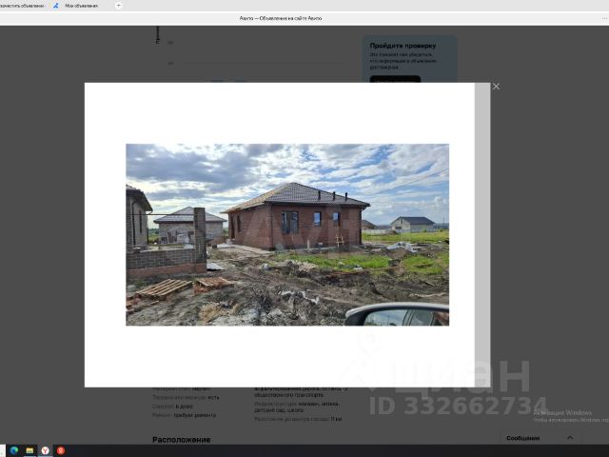Viewport: 609px width, 457px height.
Task: Click the 'Расстояние до центра города' line
Action: (298, 419)
